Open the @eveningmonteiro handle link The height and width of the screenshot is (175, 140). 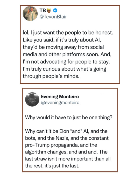[x=60, y=102]
